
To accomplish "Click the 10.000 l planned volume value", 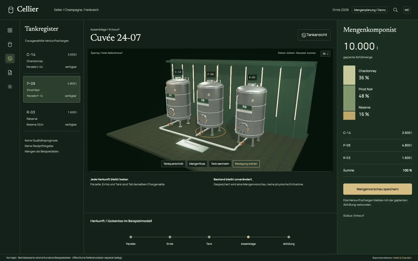I will [x=361, y=46].
